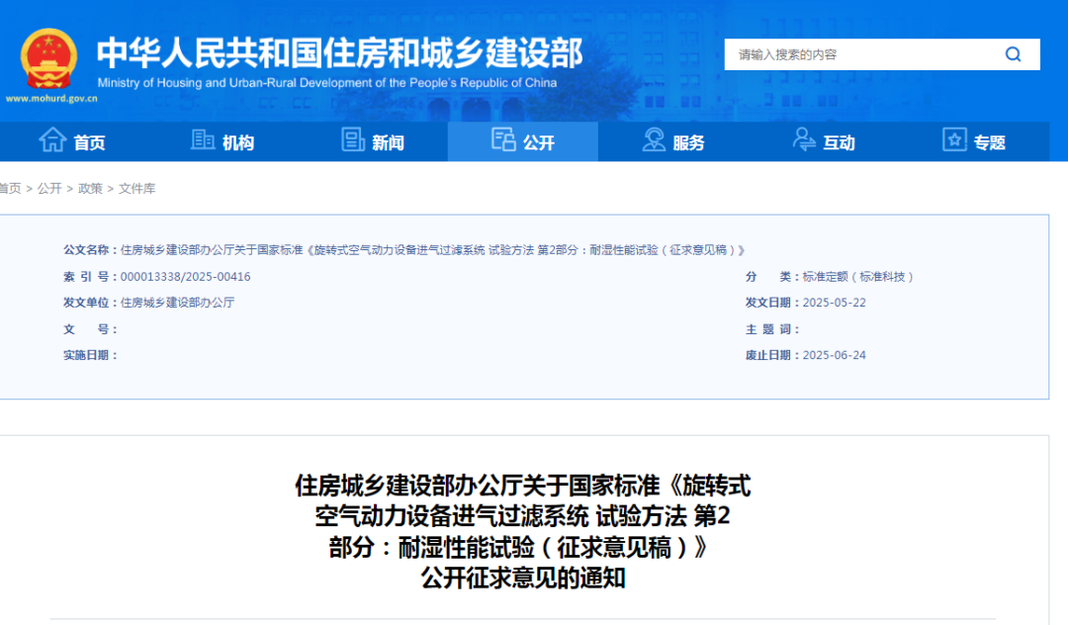Screen dimensions: 1068x625
Task: Switch to the 互动 navigation tab
Action: 823,141
